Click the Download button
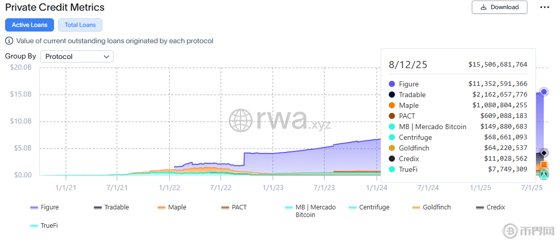560x245 pixels. [x=499, y=7]
